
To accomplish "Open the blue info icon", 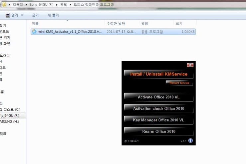I will (190, 140).
